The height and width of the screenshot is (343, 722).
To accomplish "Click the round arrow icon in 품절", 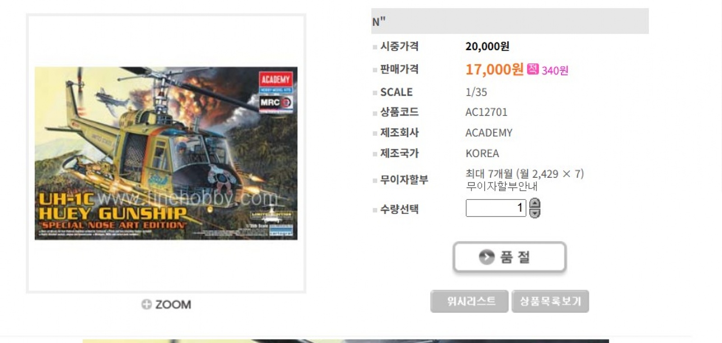I will [x=486, y=257].
